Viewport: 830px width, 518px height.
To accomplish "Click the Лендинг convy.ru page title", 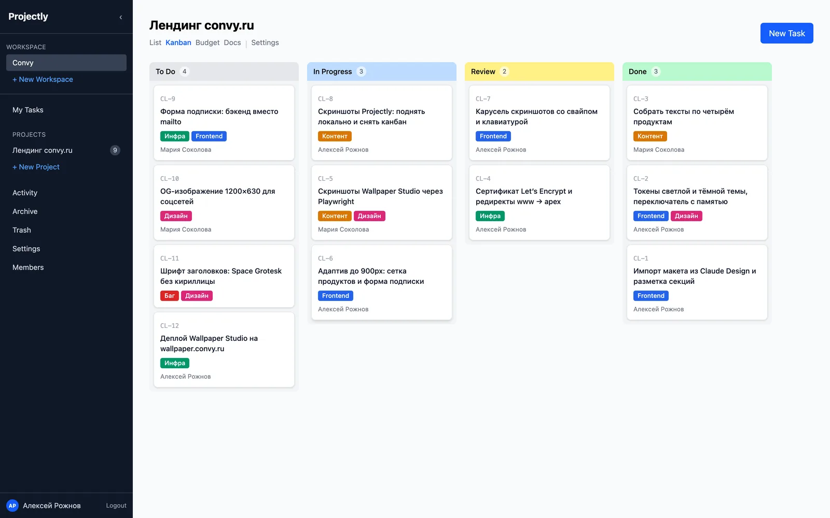I will (202, 25).
